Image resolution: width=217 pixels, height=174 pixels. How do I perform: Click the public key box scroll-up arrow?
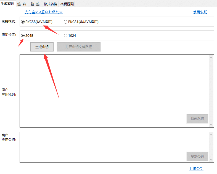(211, 134)
